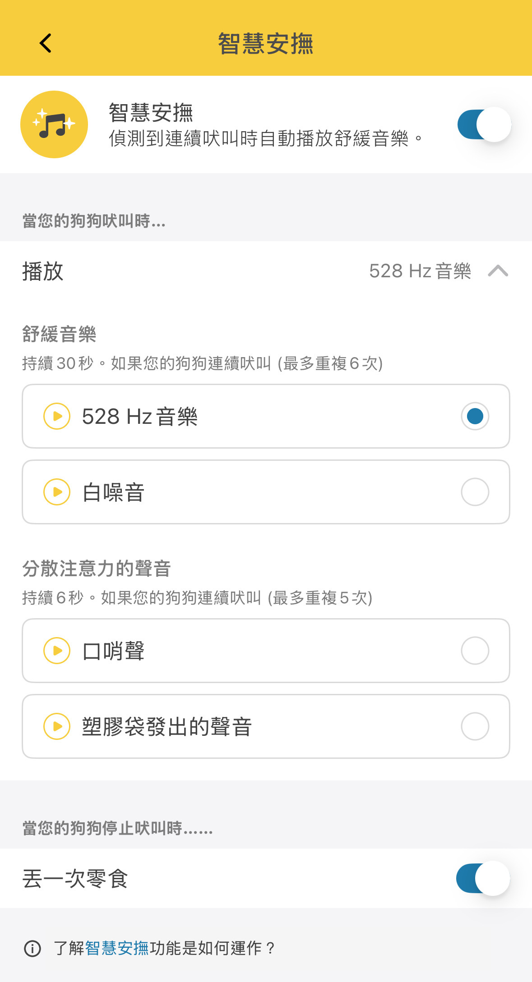Viewport: 532px width, 982px height.
Task: Choose the 口哨聲 radio option
Action: [475, 650]
